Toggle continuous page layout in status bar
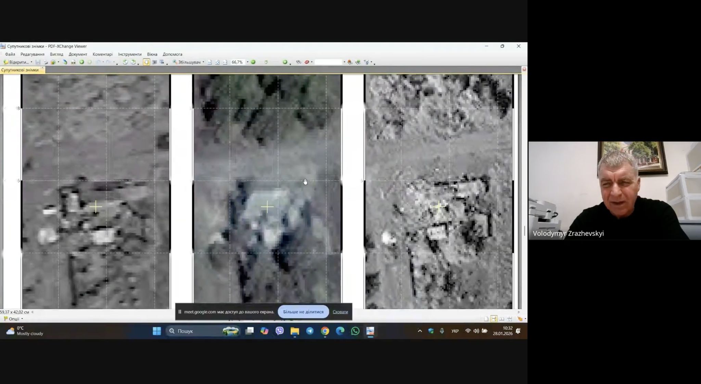The image size is (701, 384). pos(494,319)
